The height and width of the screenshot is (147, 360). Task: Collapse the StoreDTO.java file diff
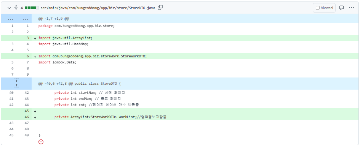[9, 8]
